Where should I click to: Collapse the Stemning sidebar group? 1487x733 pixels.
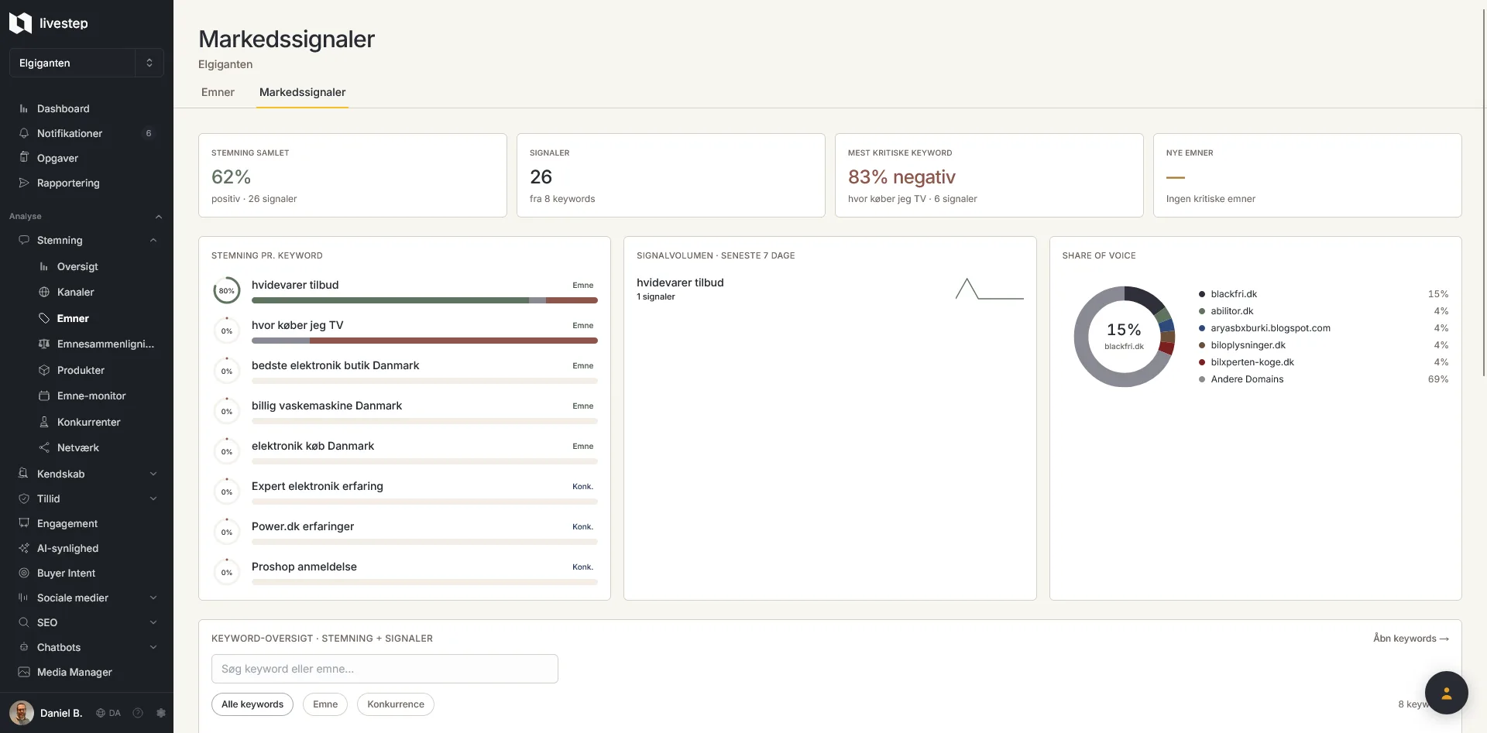point(153,241)
